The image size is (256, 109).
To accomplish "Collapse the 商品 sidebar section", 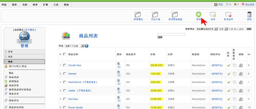I will pyautogui.click(x=24, y=62).
